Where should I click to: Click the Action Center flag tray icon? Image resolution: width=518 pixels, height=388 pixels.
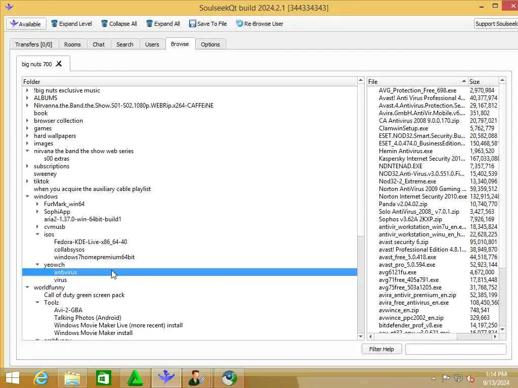coord(446,378)
